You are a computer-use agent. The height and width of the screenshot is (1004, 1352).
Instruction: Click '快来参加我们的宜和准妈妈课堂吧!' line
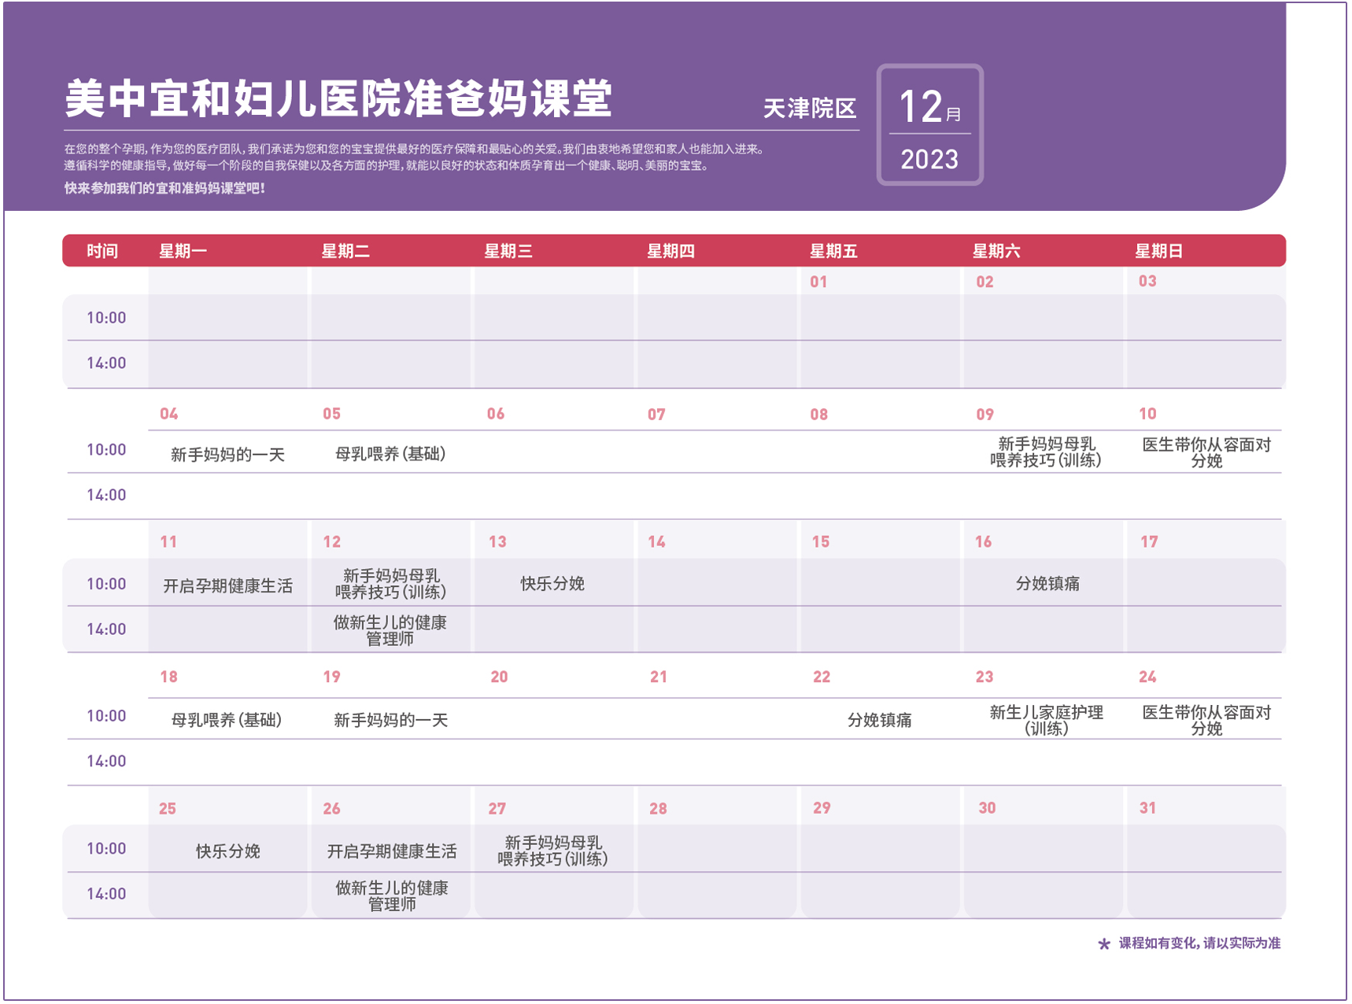(164, 188)
